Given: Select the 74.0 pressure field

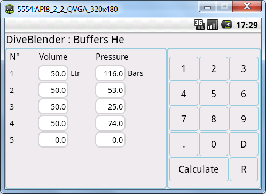Looking at the screenshot, I should click(x=110, y=123).
